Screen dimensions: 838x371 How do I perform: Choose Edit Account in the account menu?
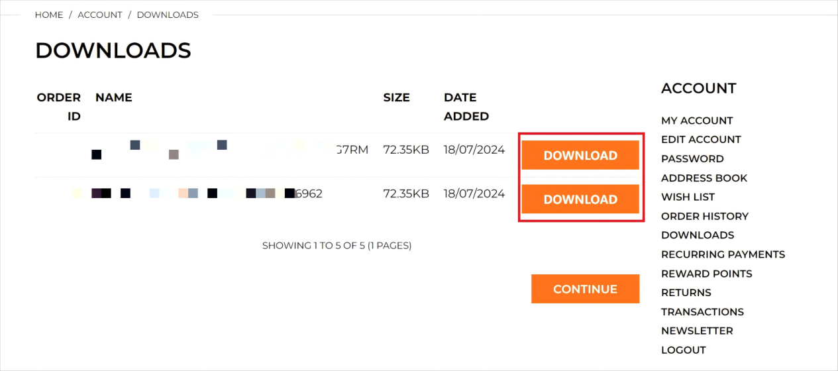pyautogui.click(x=701, y=139)
